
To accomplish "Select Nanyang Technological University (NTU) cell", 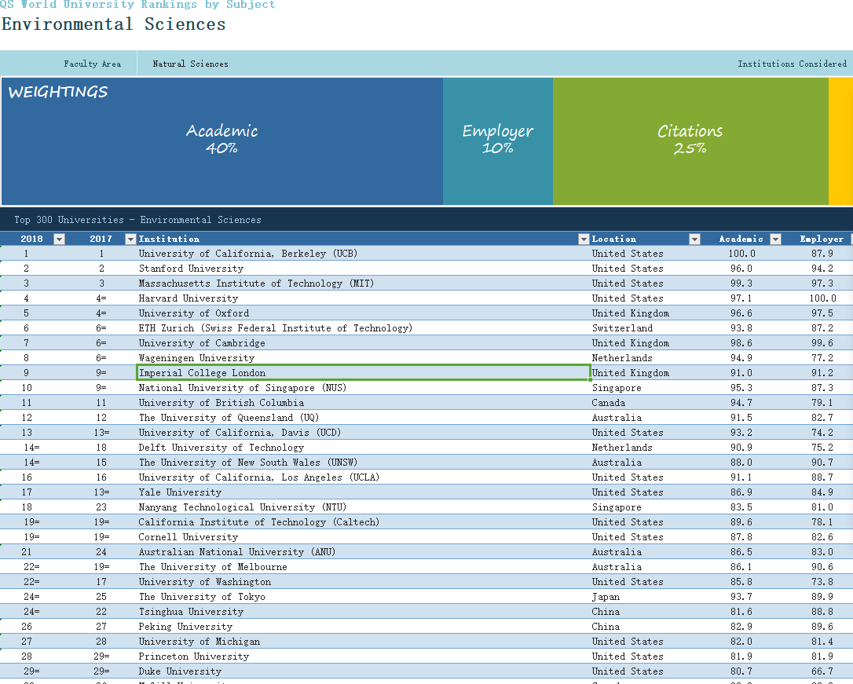I will click(x=364, y=507).
